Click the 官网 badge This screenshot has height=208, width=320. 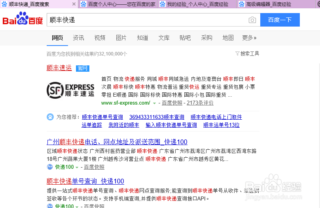point(82,68)
